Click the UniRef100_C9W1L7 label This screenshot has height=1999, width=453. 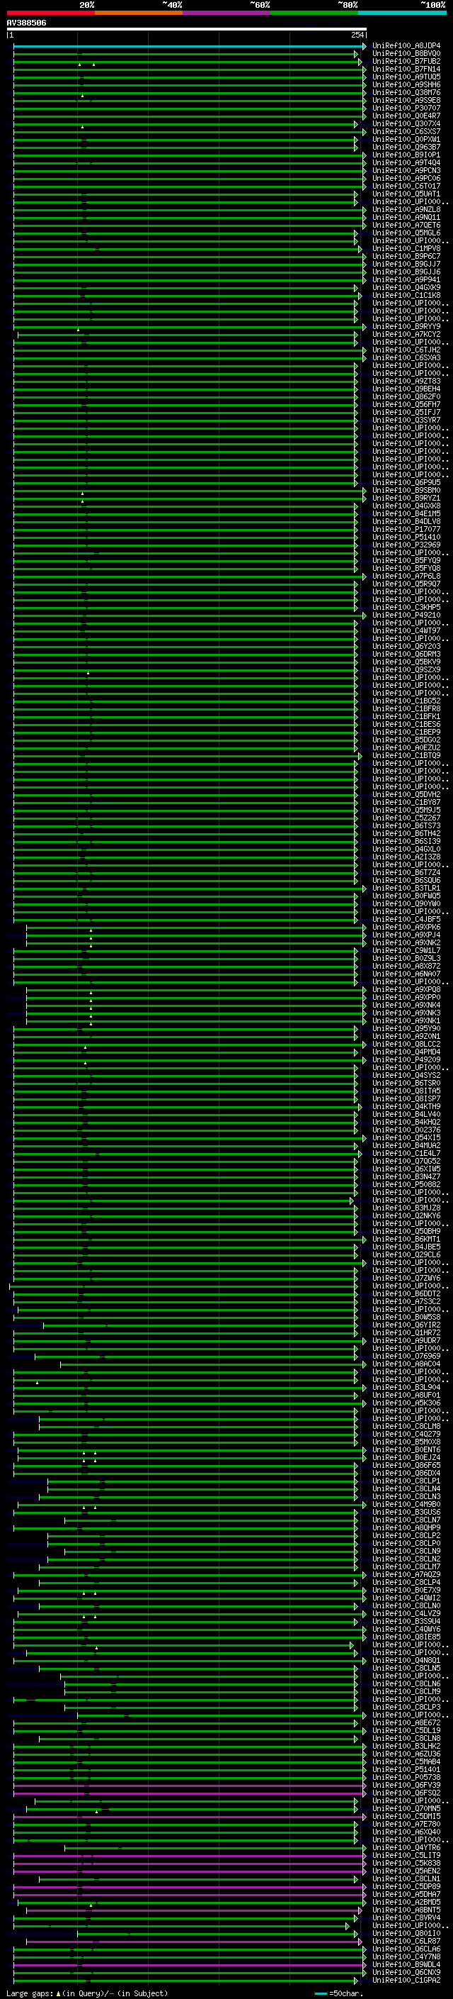pos(406,951)
